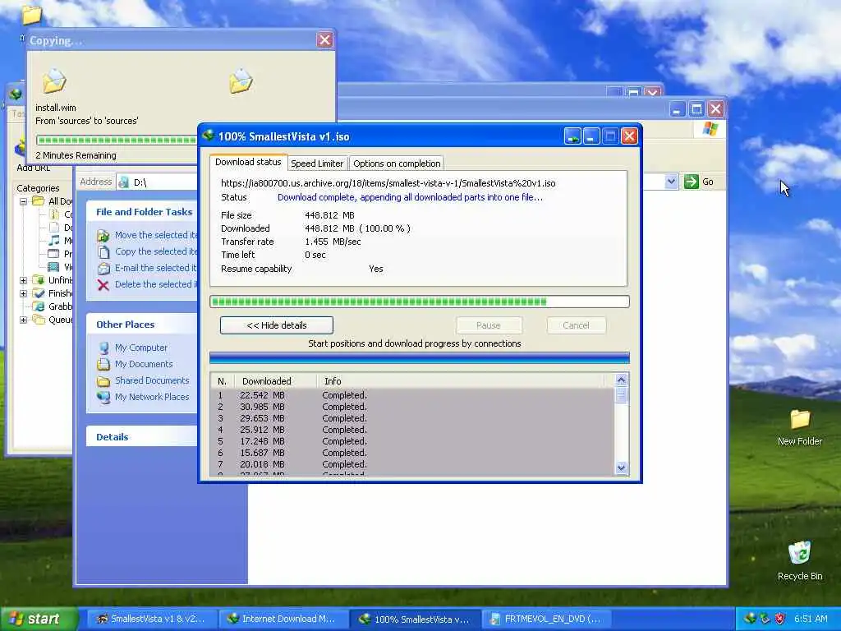Switch to SmallestVista v1 & v2 taskbar item
This screenshot has height=631, width=841.
151,619
